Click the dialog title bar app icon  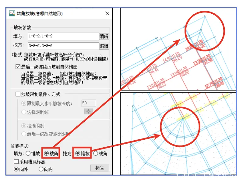[12, 13]
